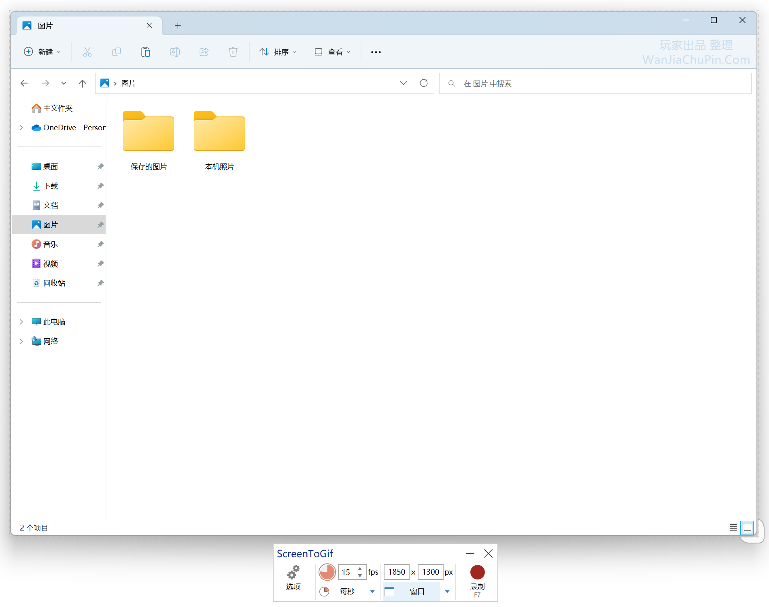Switch to details list view icon
Image resolution: width=769 pixels, height=607 pixels.
(733, 528)
